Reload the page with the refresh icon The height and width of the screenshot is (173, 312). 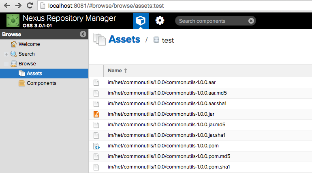[x=30, y=5]
